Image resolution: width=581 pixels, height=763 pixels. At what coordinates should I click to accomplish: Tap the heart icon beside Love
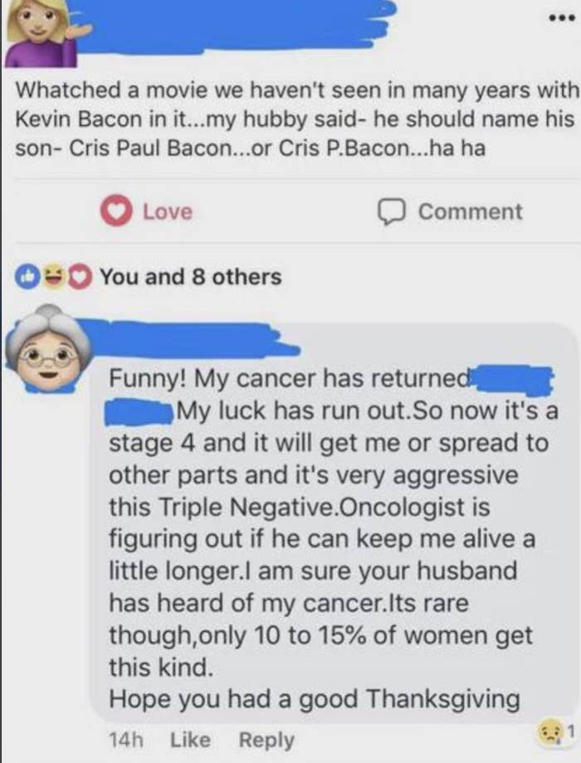pyautogui.click(x=116, y=211)
